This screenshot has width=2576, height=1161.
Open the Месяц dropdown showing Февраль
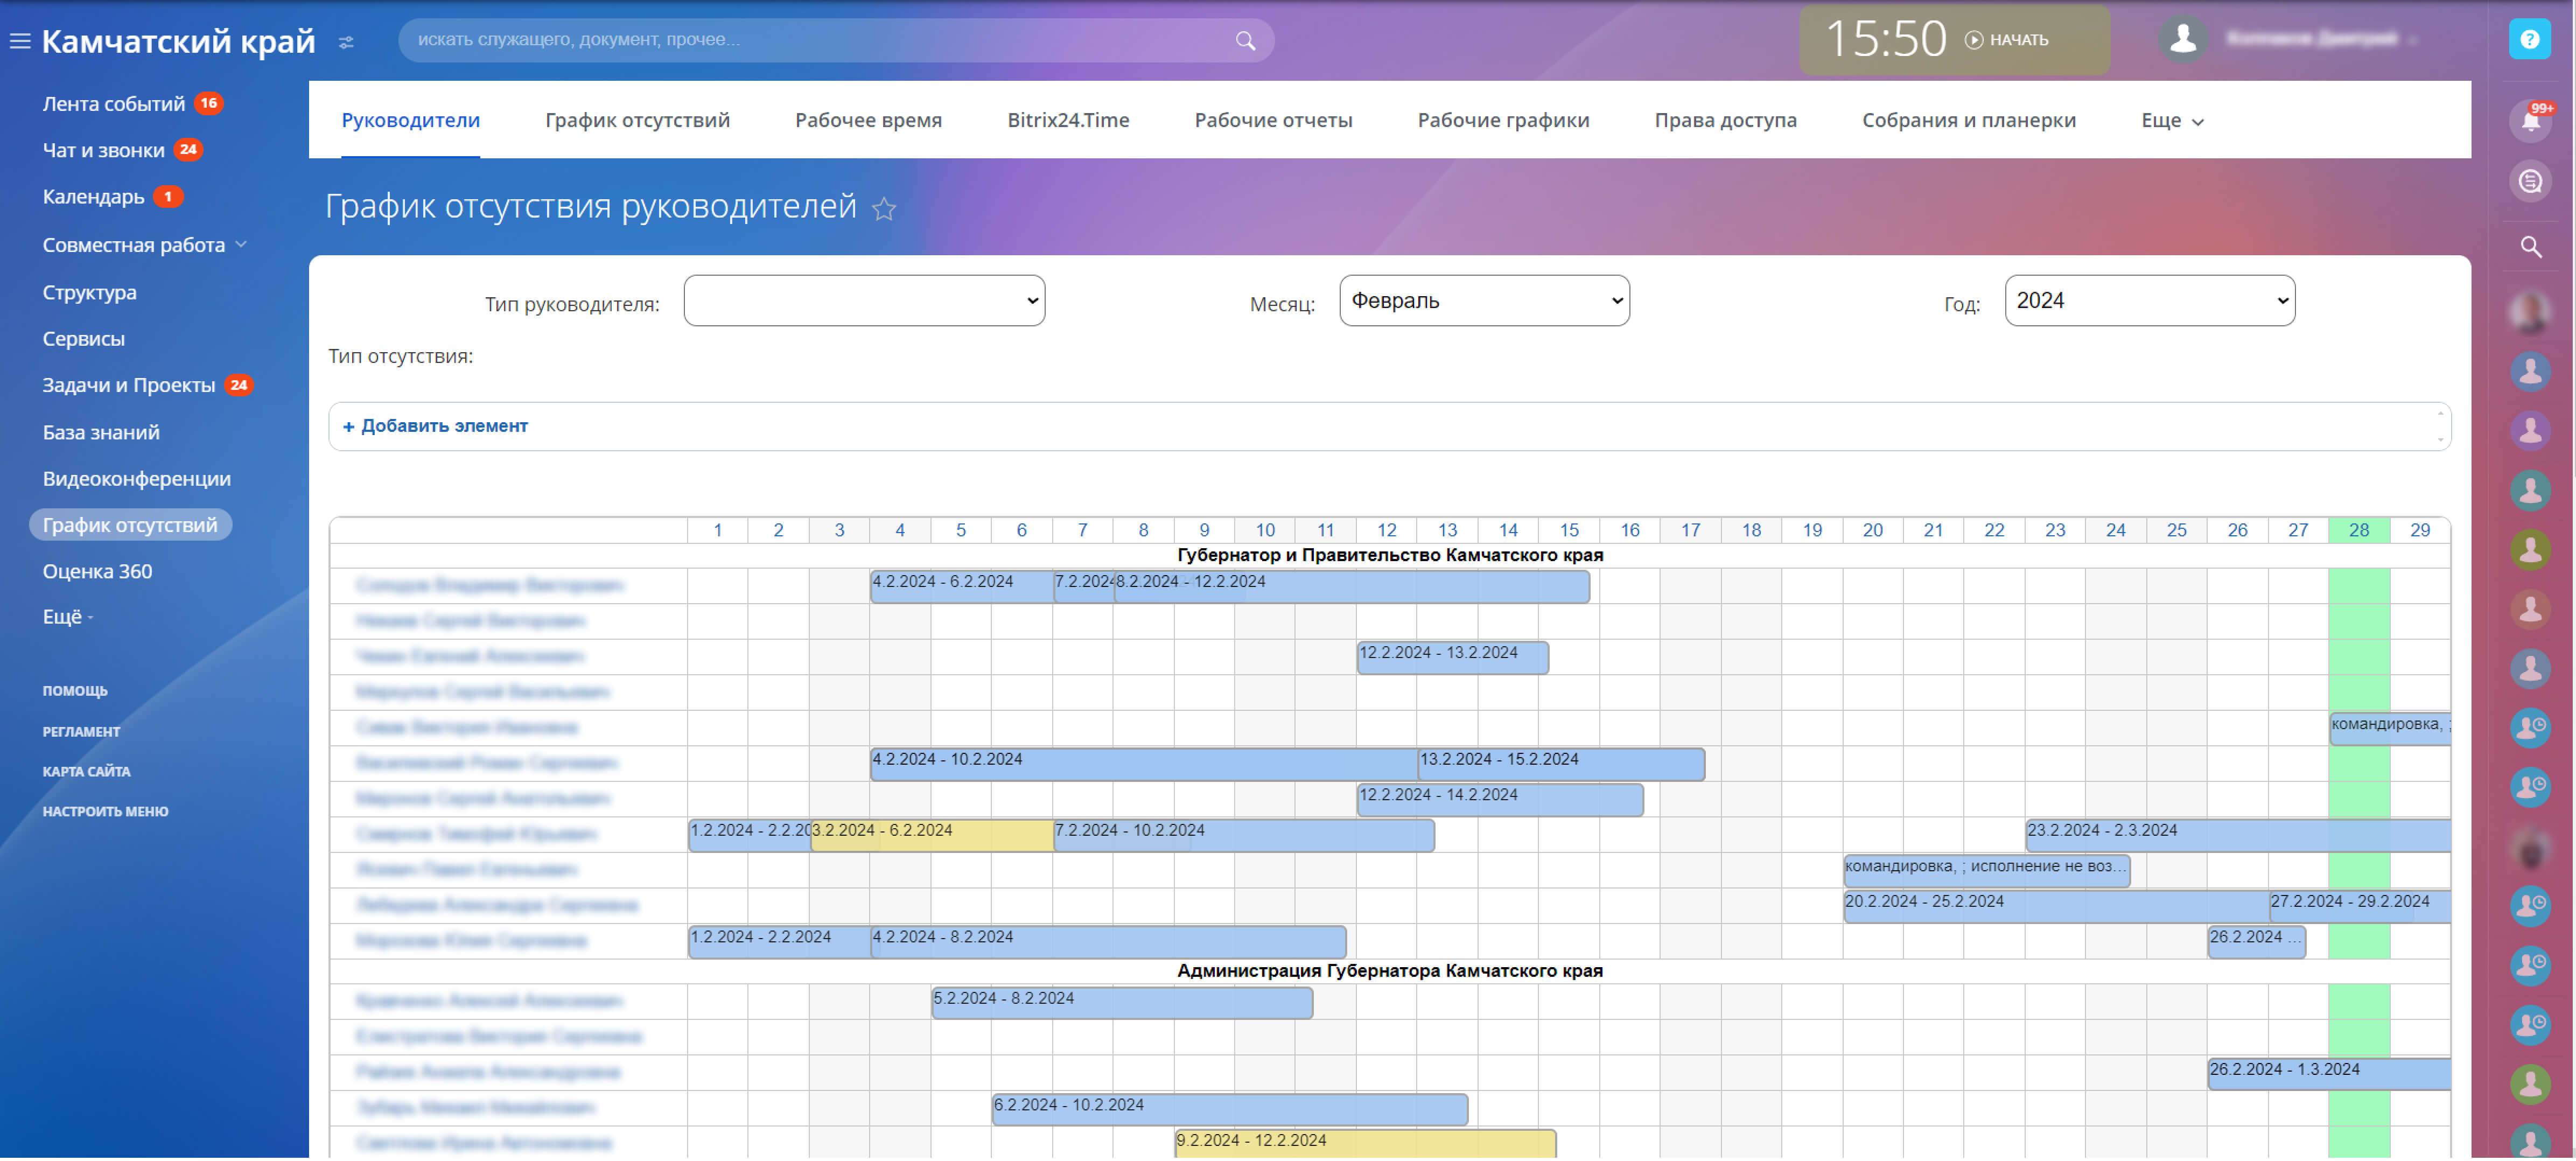[1484, 301]
